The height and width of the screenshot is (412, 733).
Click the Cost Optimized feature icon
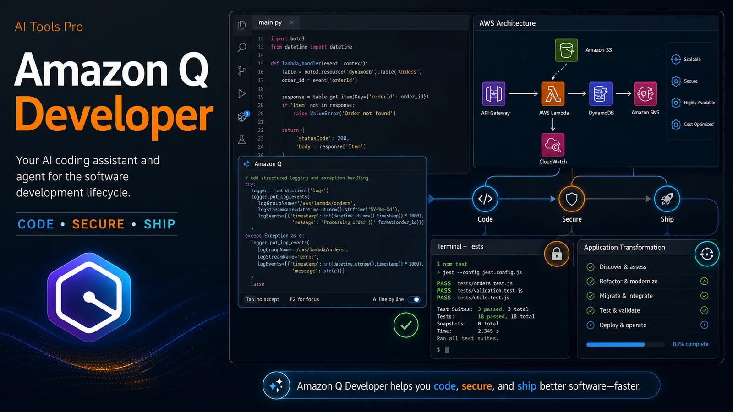(x=676, y=125)
